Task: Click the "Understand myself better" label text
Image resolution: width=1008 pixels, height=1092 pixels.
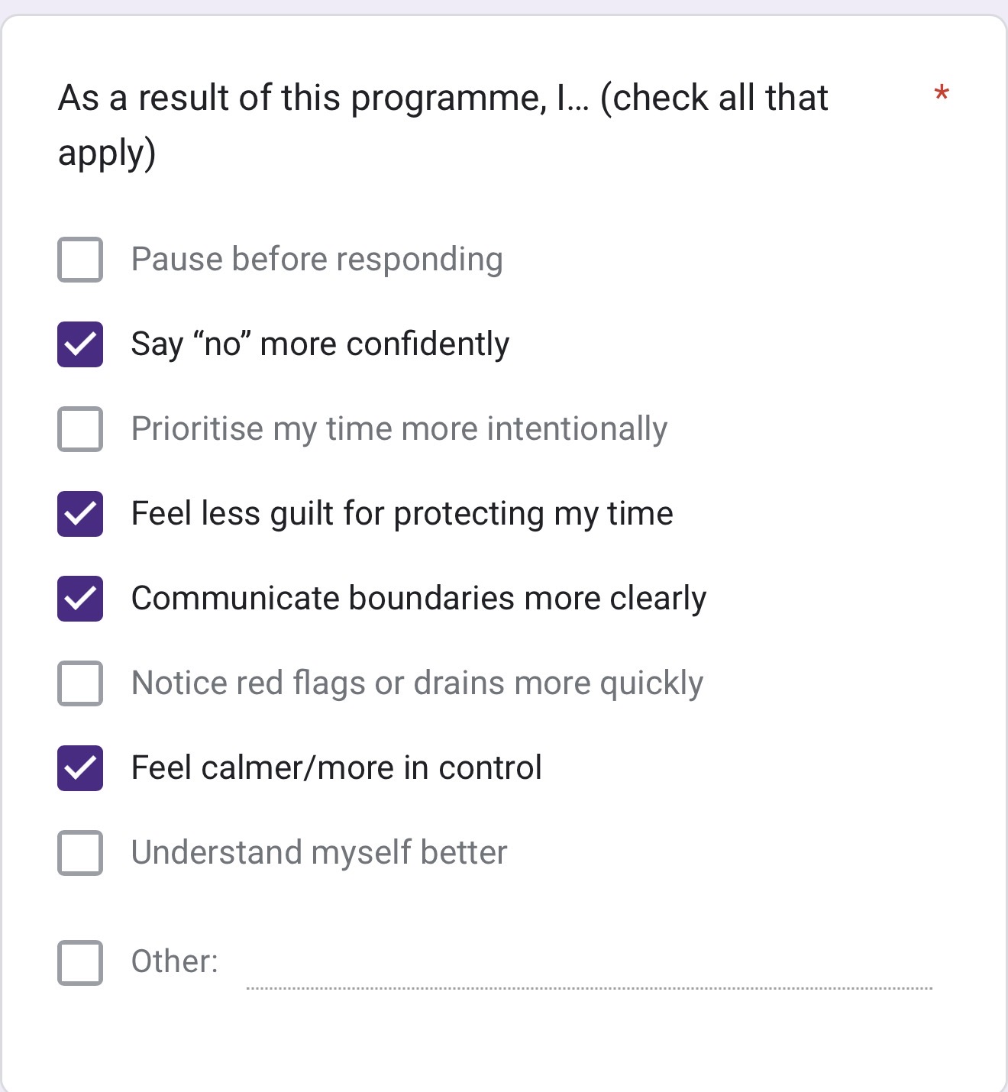Action: (319, 853)
